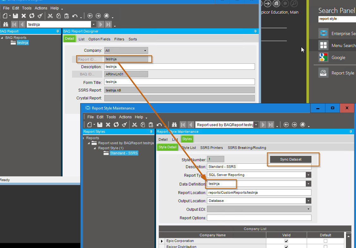The image size is (356, 248).
Task: Click Paste icon in Report Style Maintenance toolbar
Action: pyautogui.click(x=151, y=125)
